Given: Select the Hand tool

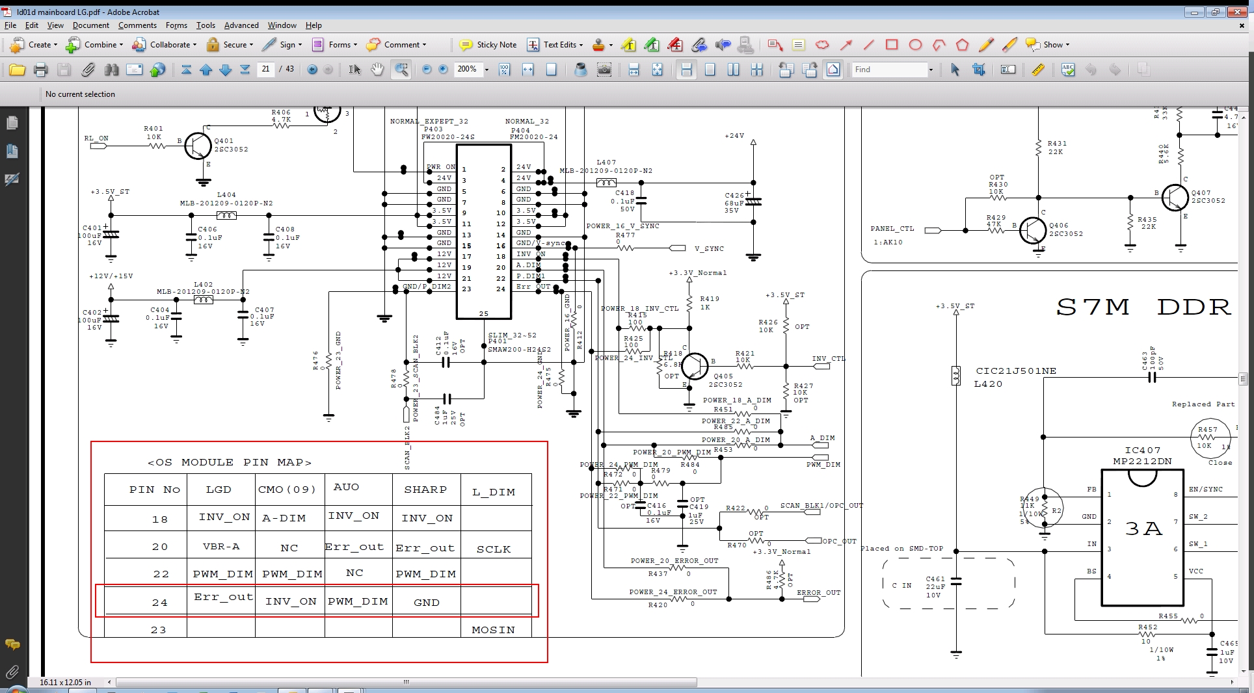Looking at the screenshot, I should pos(377,70).
